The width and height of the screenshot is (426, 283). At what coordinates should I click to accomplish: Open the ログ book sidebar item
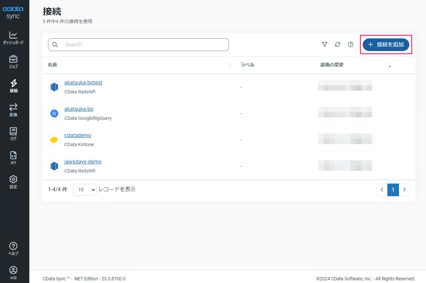coord(13,134)
